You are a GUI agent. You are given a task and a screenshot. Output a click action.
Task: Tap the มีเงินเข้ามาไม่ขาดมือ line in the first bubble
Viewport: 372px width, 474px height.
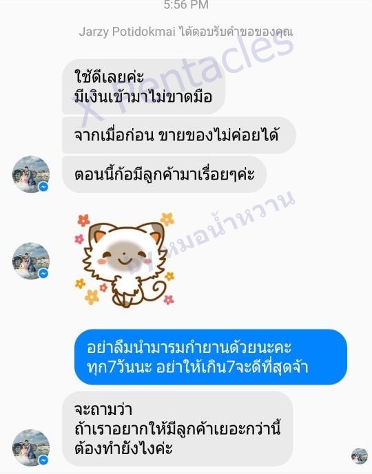pyautogui.click(x=143, y=97)
